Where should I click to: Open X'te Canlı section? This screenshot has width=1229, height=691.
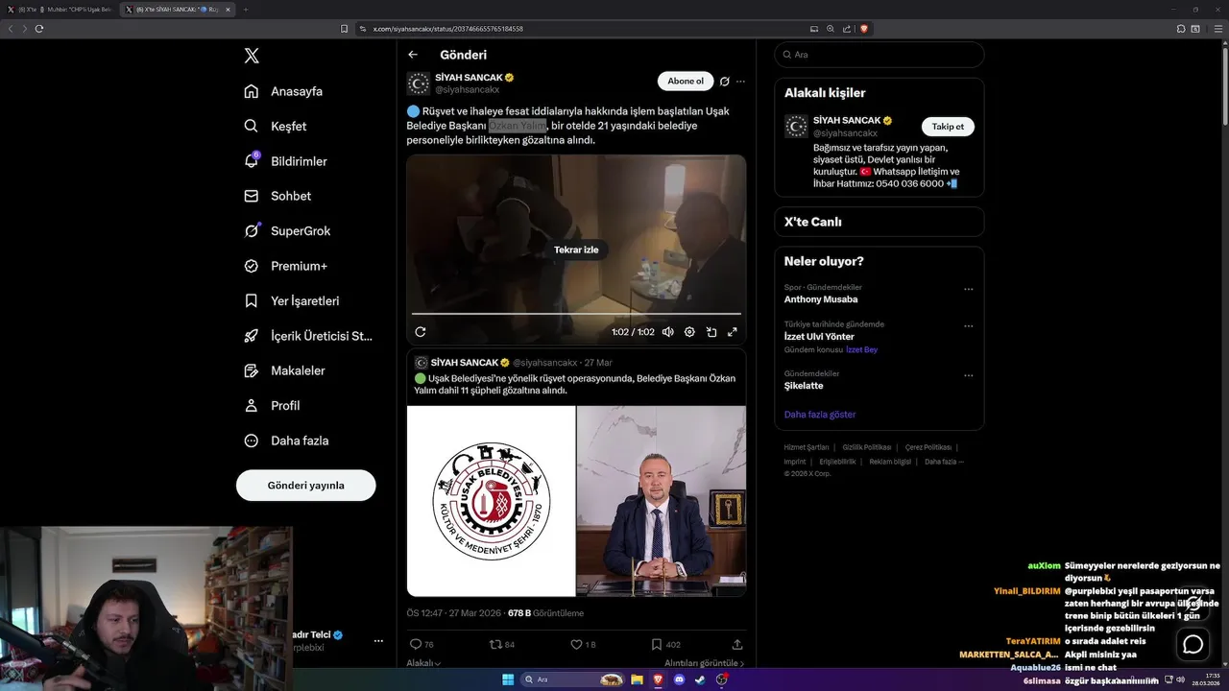coord(879,222)
